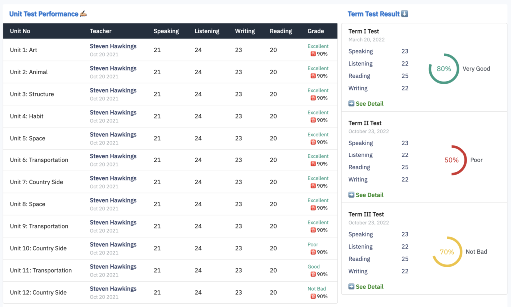Click the writing hand icon beside Unit Test Performance
The width and height of the screenshot is (511, 307).
[84, 14]
